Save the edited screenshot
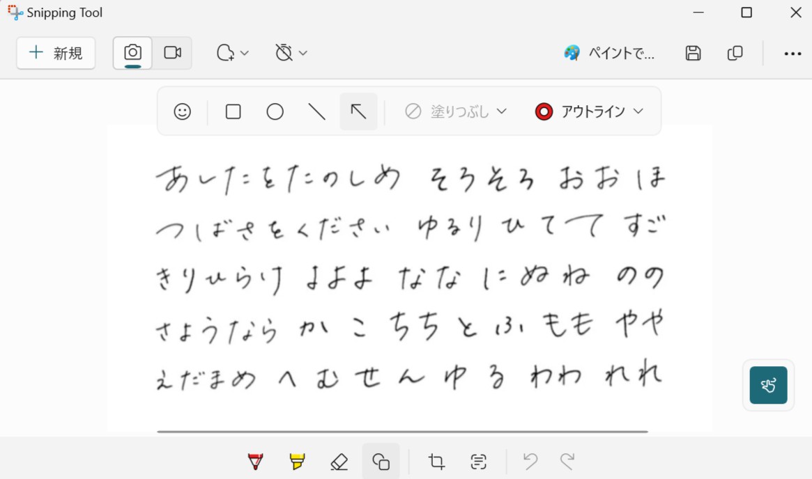 [693, 53]
